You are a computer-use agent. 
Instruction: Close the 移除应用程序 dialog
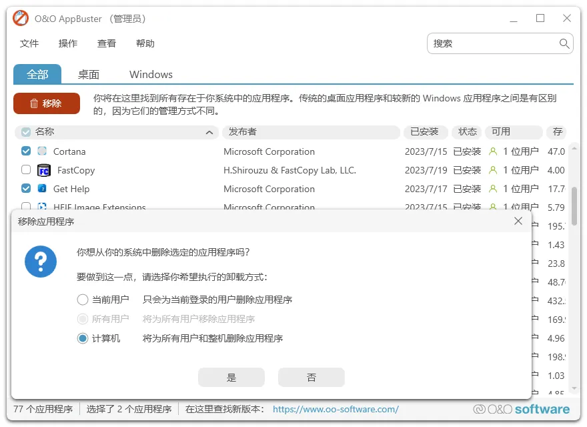pos(518,221)
